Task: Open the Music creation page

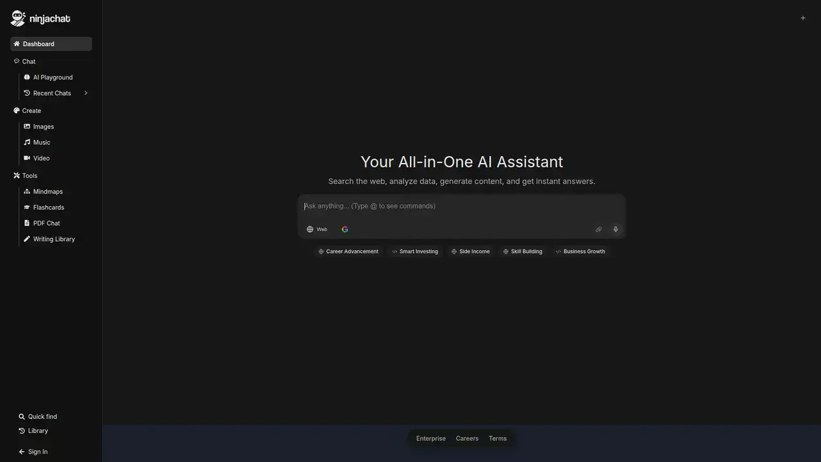Action: pos(41,142)
